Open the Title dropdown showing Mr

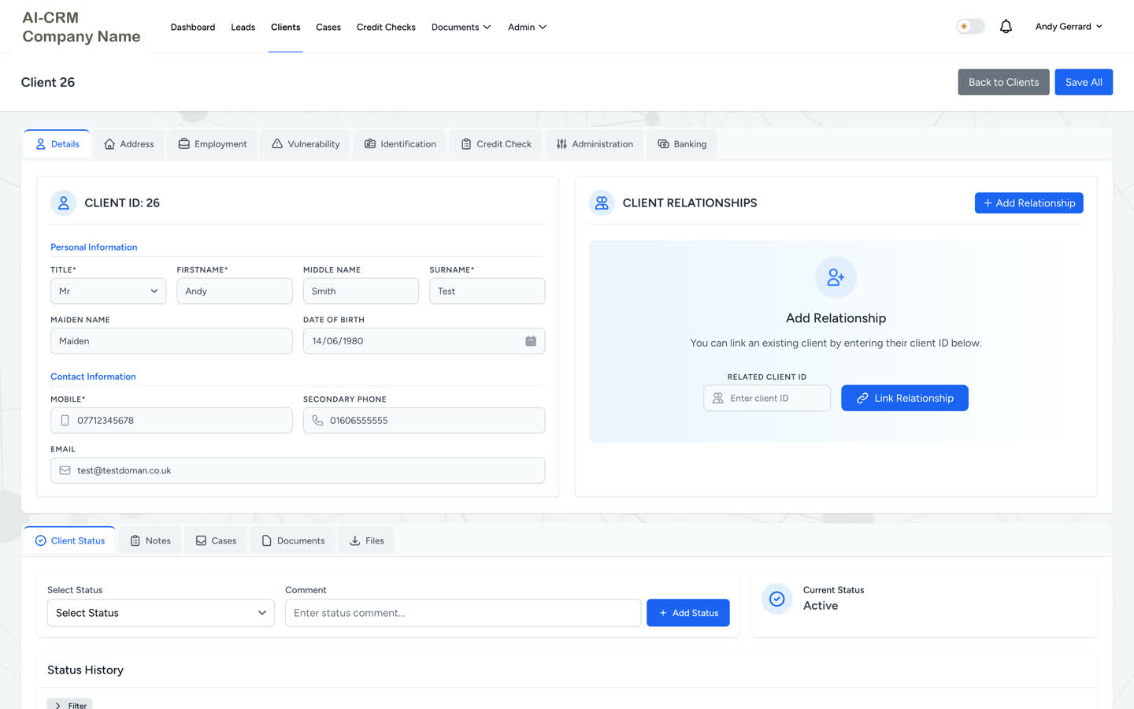[108, 291]
